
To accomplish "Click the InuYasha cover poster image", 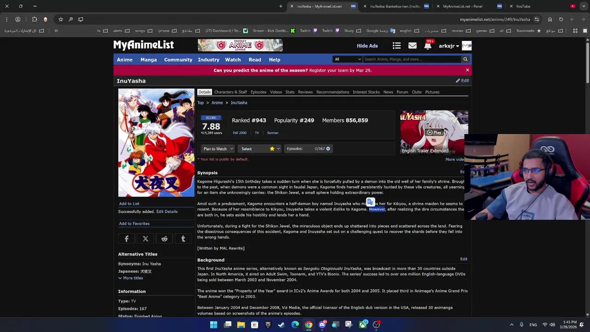I will [156, 143].
